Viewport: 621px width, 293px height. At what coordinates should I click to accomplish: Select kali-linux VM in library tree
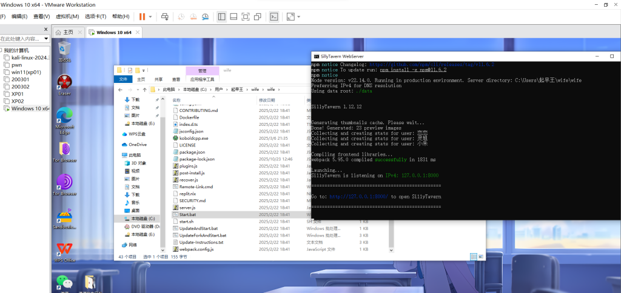coord(29,58)
